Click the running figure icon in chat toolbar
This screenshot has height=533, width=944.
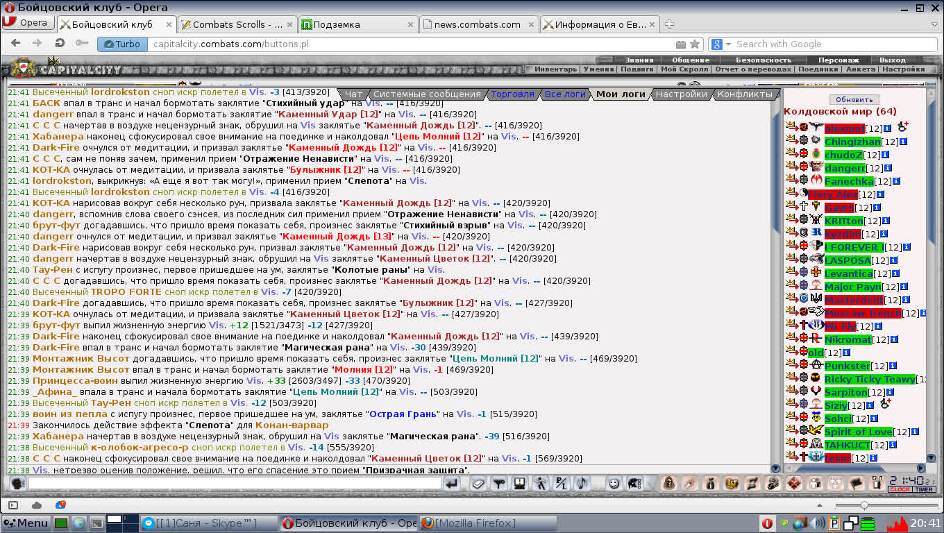click(x=539, y=484)
